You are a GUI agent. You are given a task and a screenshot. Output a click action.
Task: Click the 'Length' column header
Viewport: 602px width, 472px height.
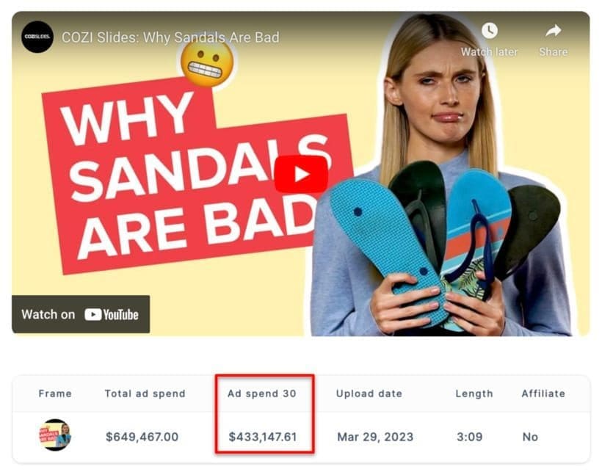474,393
